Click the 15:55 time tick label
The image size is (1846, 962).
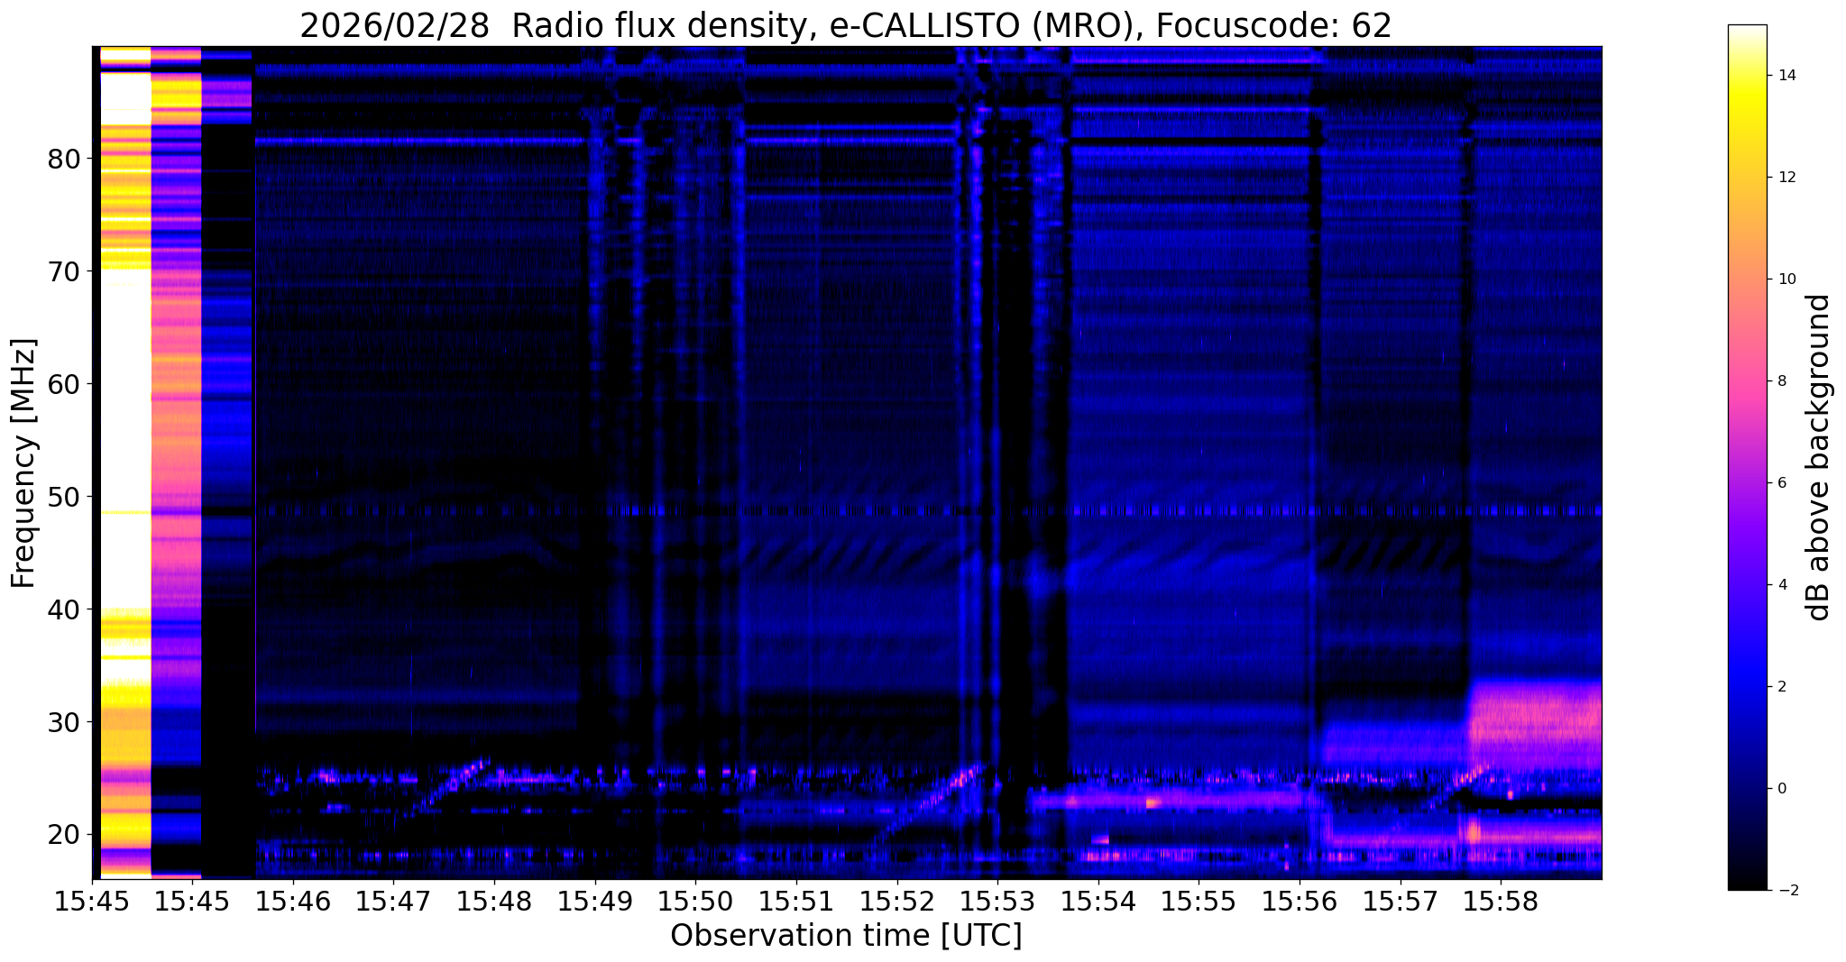tap(1199, 902)
